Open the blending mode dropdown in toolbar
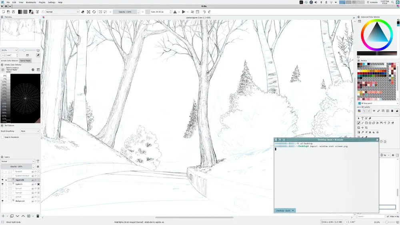 click(62, 12)
